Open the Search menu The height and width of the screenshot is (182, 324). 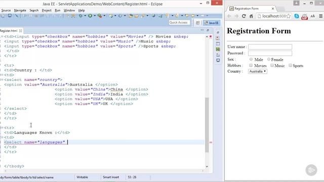(34, 10)
